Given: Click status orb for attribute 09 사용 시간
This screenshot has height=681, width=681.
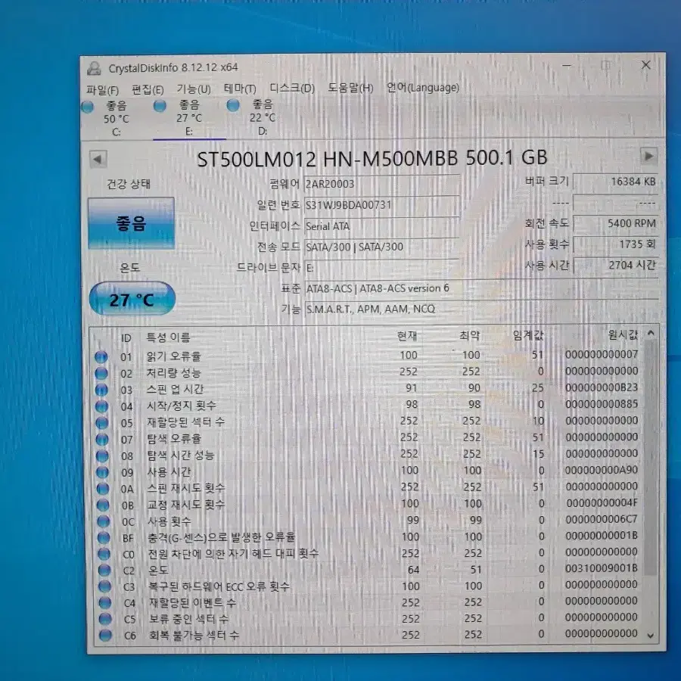Looking at the screenshot, I should (x=102, y=472).
